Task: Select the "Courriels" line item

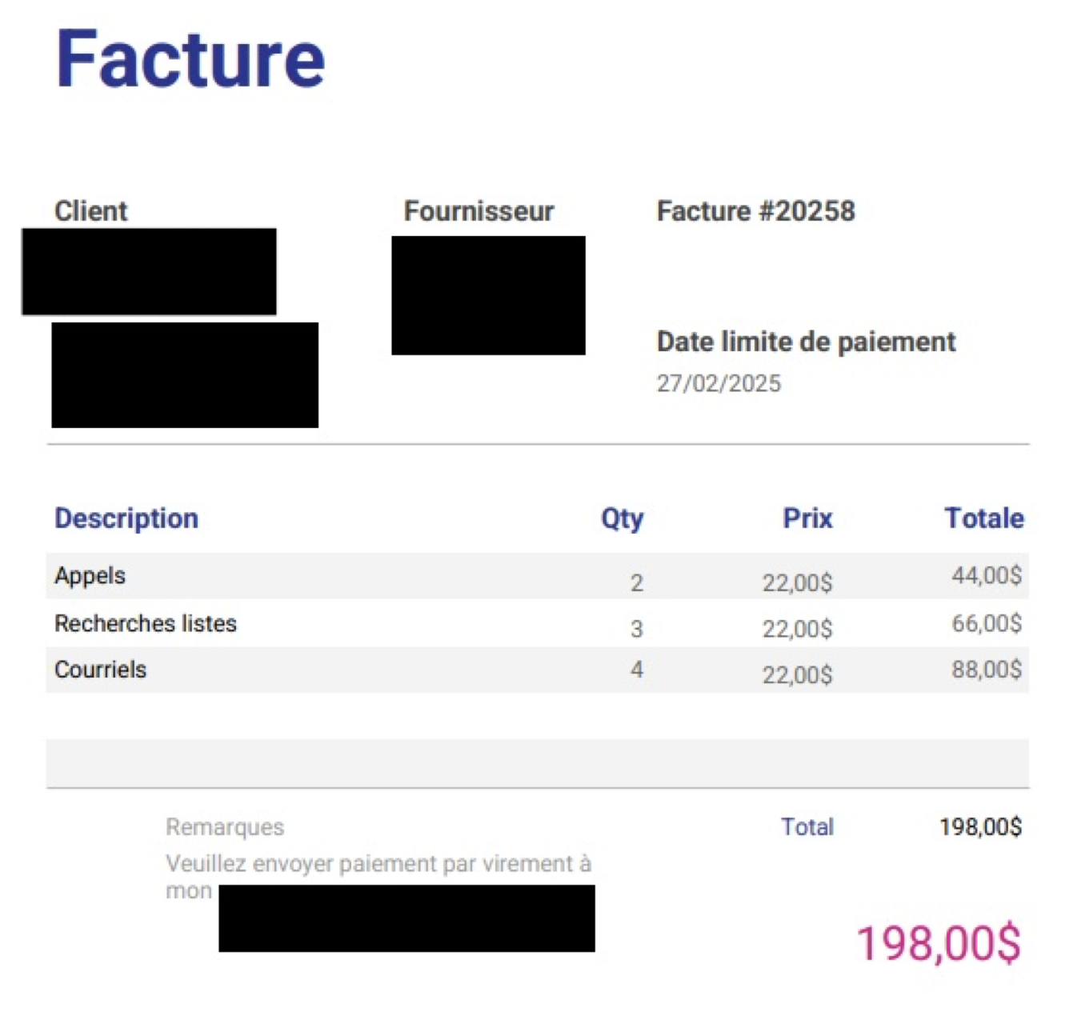Action: coord(101,670)
